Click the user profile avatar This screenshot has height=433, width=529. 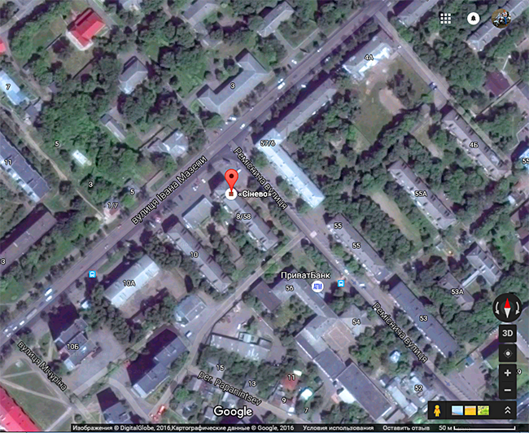(501, 18)
